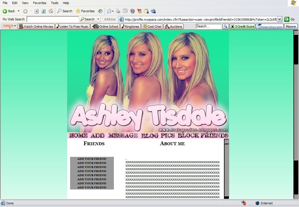
Task: Click the page scrollbar up arrow
Action: coord(296,32)
